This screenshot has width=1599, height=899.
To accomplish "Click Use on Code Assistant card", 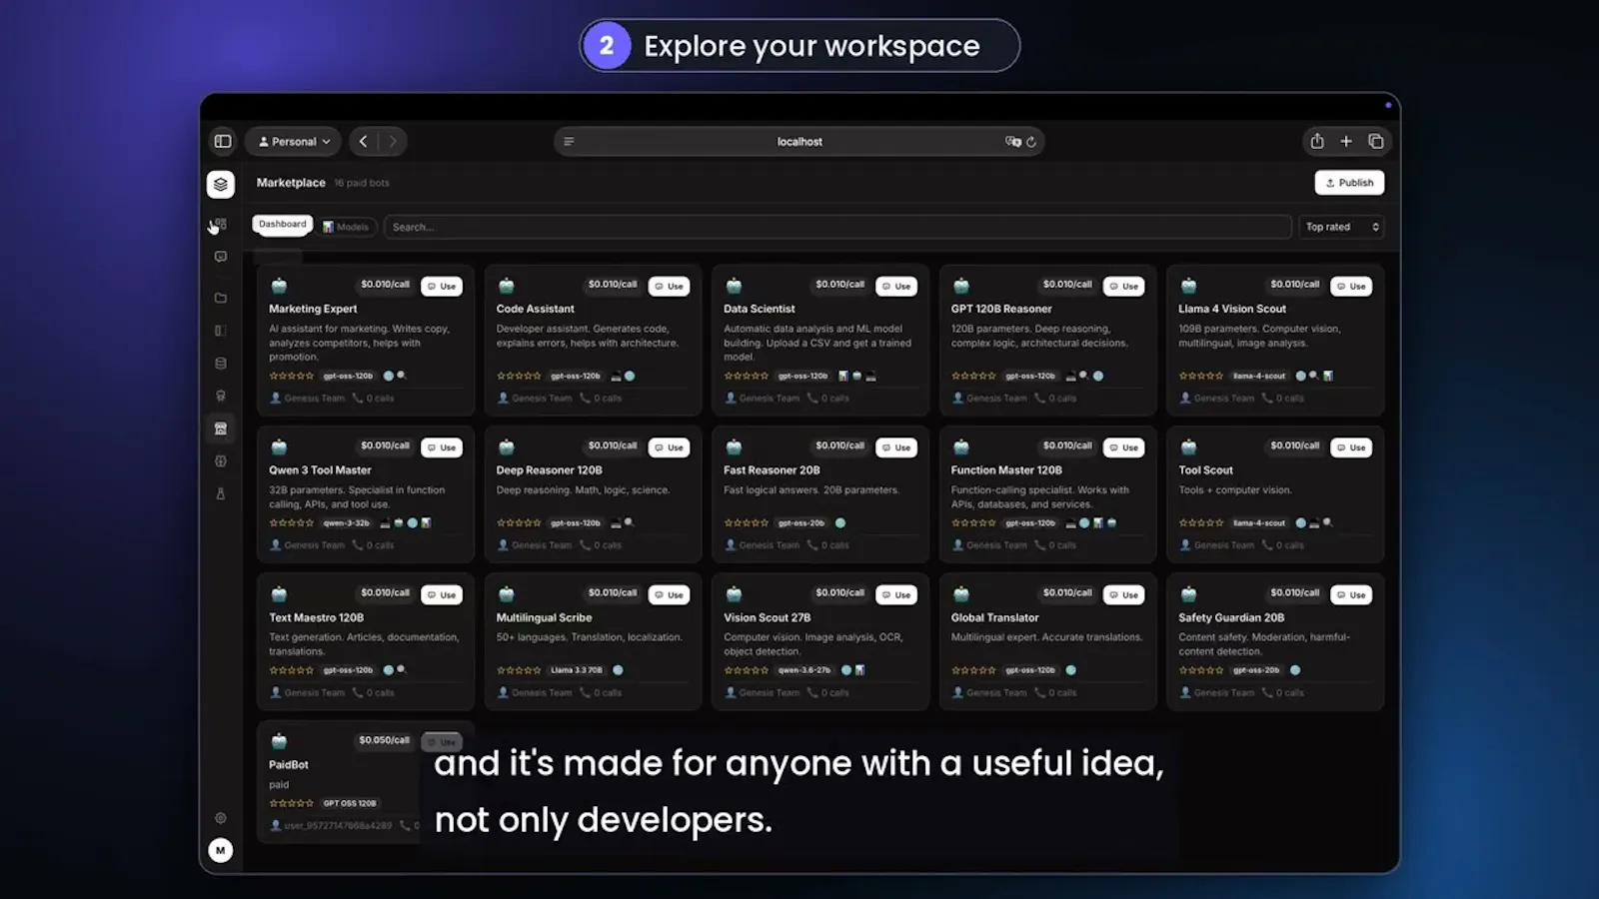I will (x=669, y=286).
